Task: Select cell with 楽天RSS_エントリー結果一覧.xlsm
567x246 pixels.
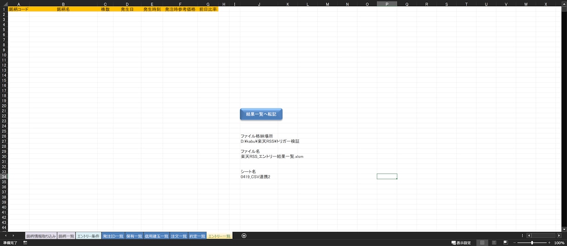Action: coord(272,156)
